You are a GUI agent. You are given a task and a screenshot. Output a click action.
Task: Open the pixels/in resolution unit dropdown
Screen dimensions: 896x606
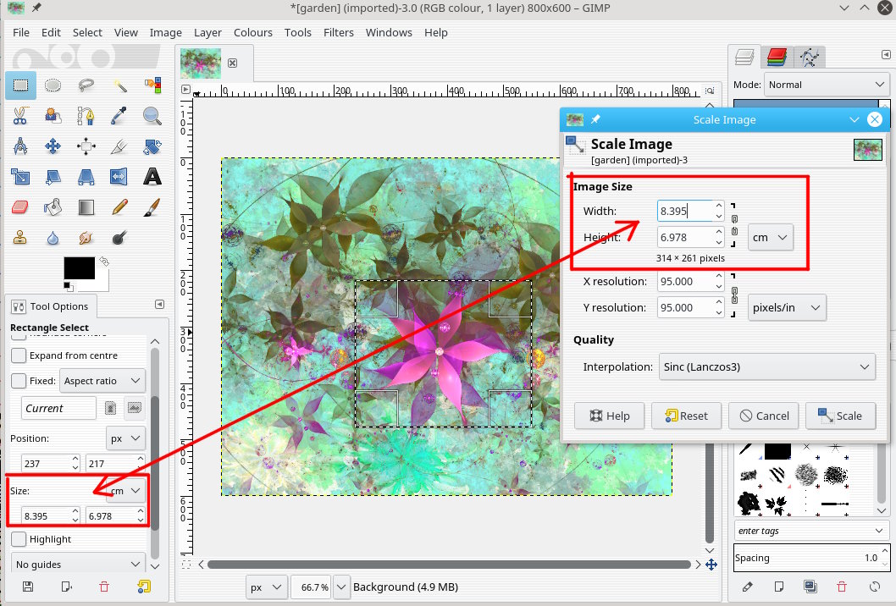coord(787,308)
